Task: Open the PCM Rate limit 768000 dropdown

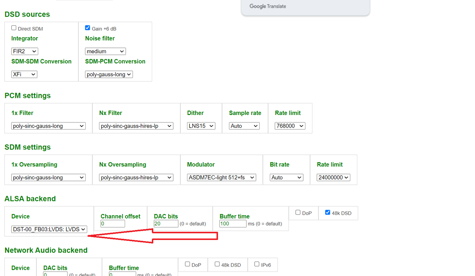Action: point(290,126)
